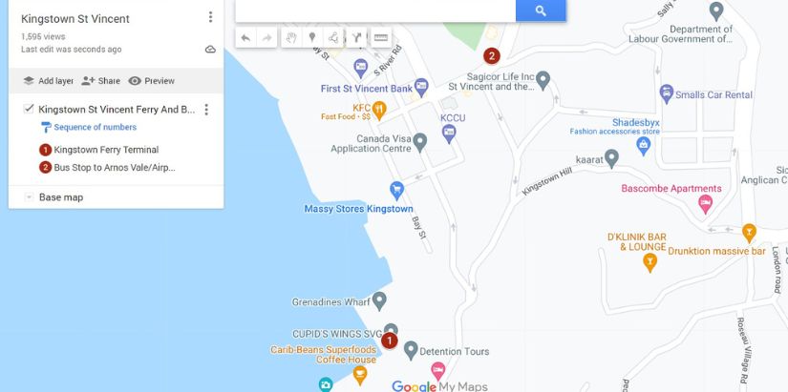This screenshot has height=392, width=788.
Task: Click the redo arrow in map toolbar
Action: coord(266,37)
